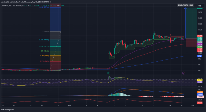Click the green earnings 'E' marker icon
The image size is (206, 112).
pos(108,73)
